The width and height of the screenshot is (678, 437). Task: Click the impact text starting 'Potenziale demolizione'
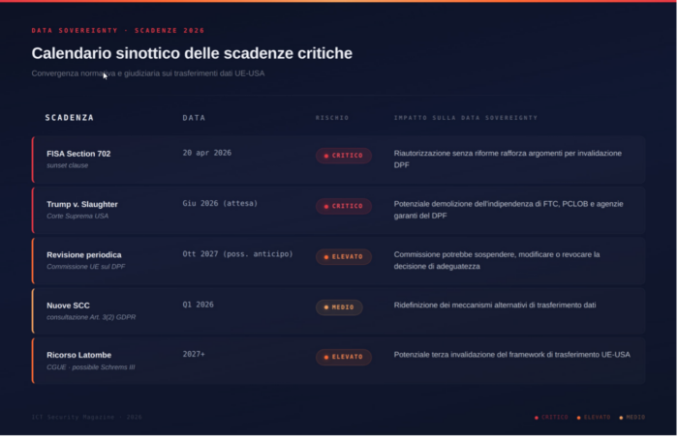pos(508,210)
